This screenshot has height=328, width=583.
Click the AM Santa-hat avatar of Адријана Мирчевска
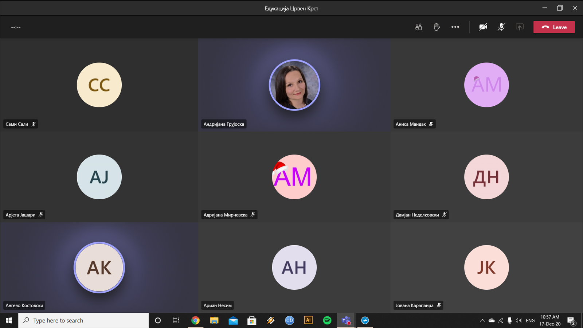tap(294, 177)
